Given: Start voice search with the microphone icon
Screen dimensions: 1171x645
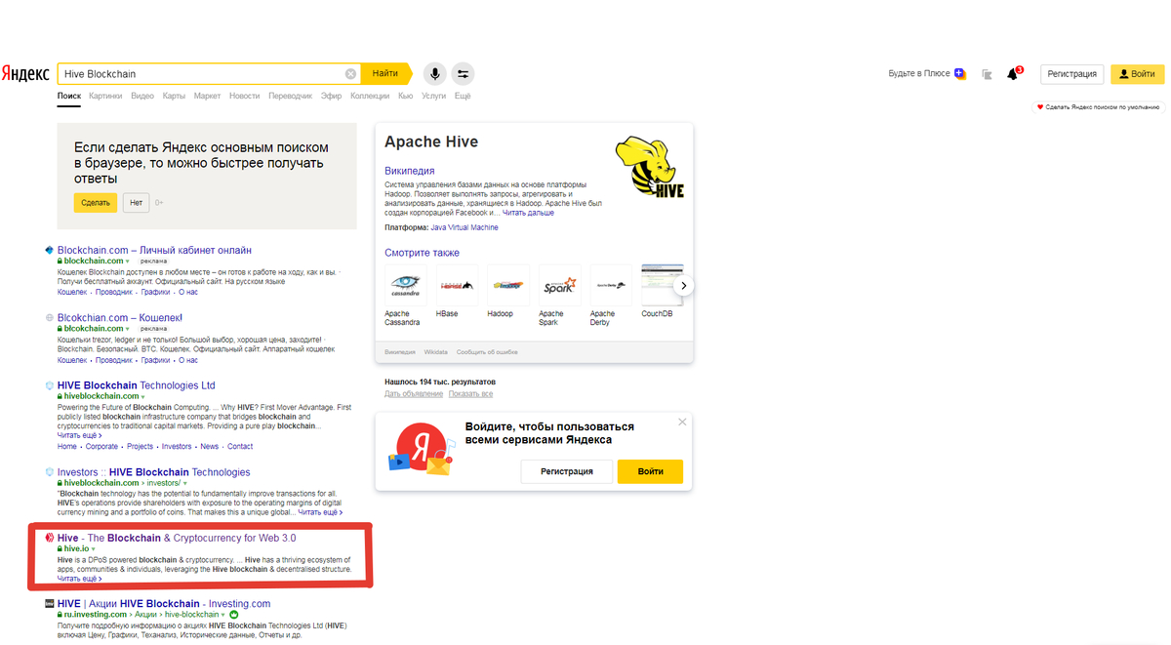Looking at the screenshot, I should (434, 74).
